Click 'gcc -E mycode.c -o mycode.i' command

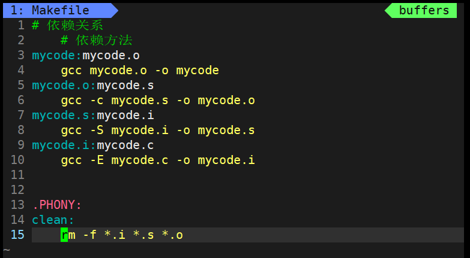[x=158, y=160]
